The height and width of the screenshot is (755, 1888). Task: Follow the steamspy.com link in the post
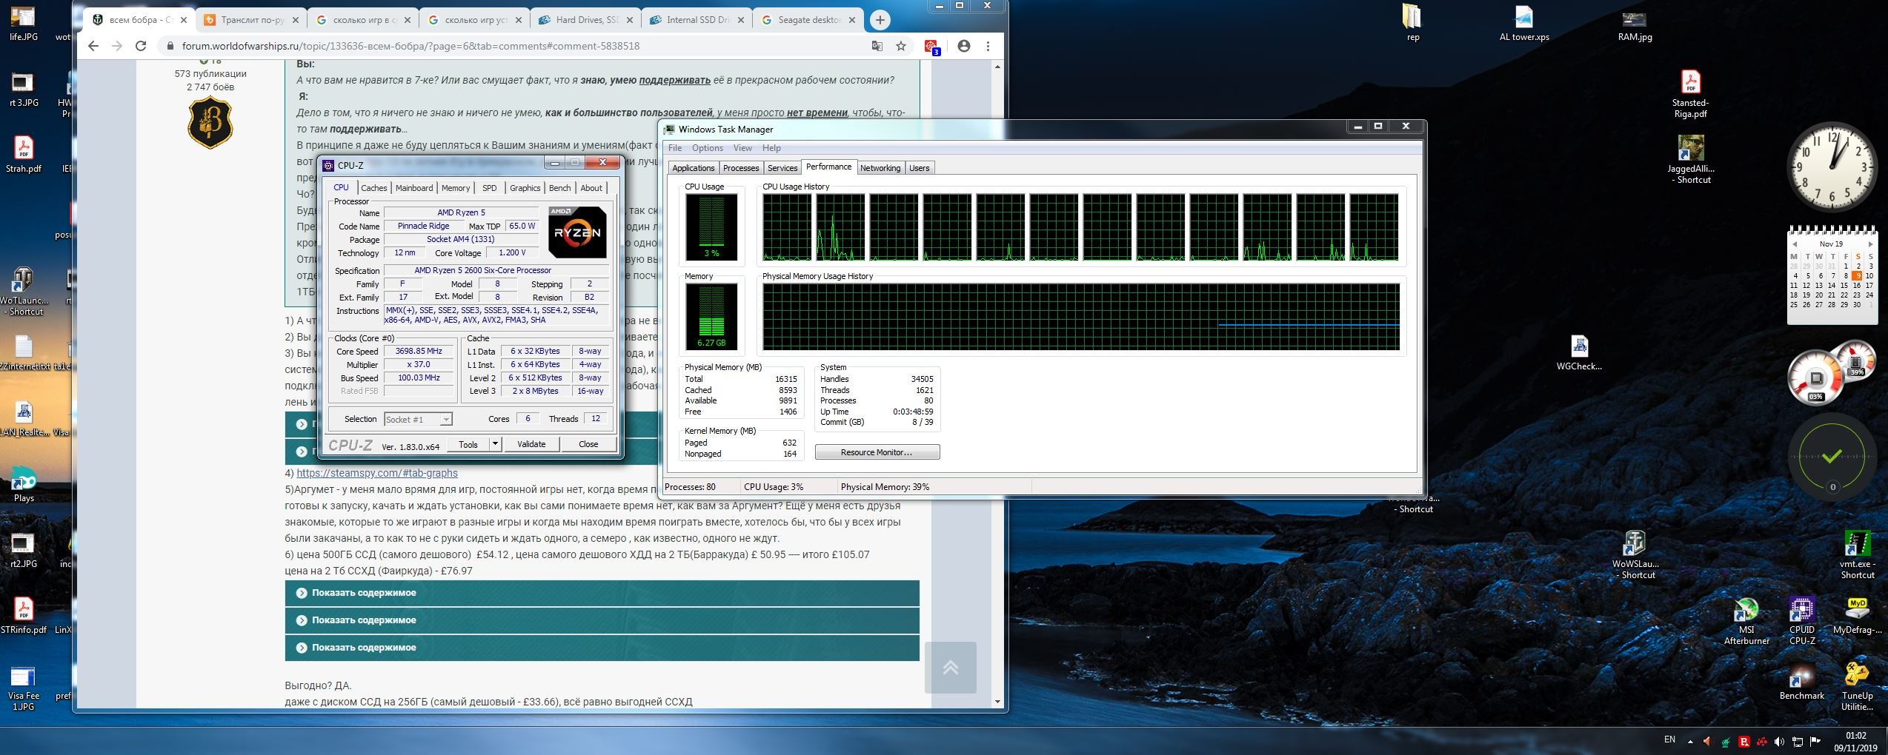(x=376, y=473)
